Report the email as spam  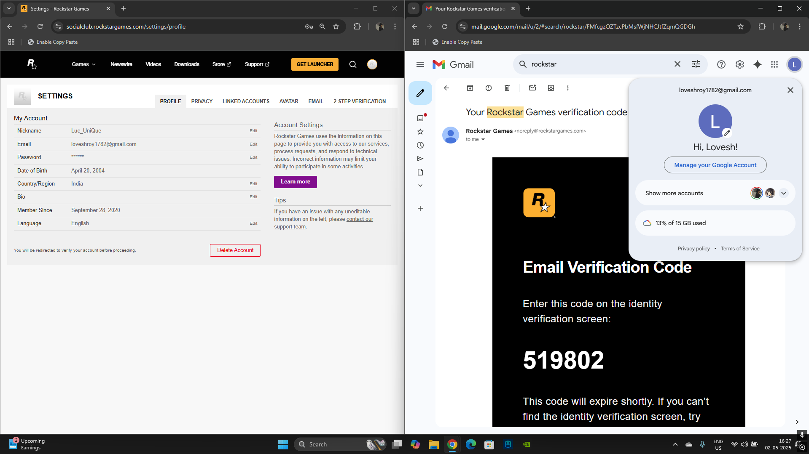pyautogui.click(x=489, y=88)
